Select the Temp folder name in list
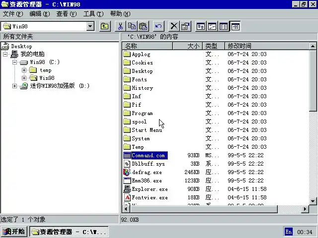This screenshot has width=318, height=238. (138, 147)
